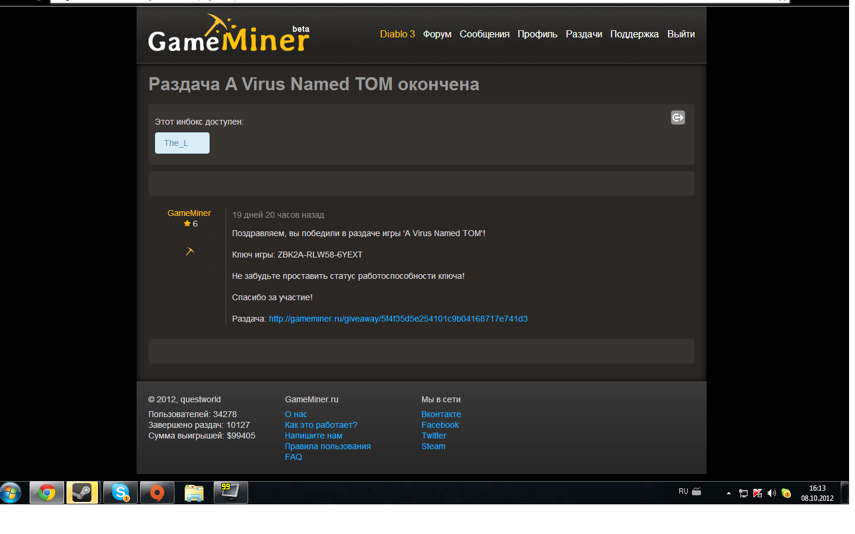Click Выйти to log out

point(681,34)
